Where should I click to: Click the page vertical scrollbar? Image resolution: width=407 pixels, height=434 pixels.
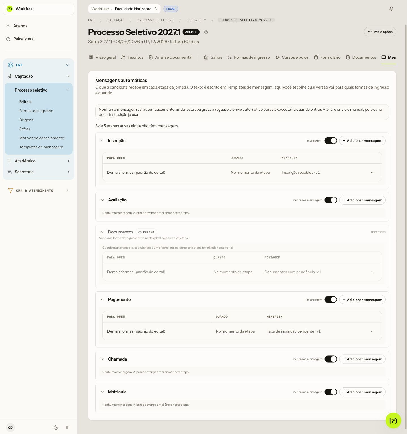[x=406, y=226]
